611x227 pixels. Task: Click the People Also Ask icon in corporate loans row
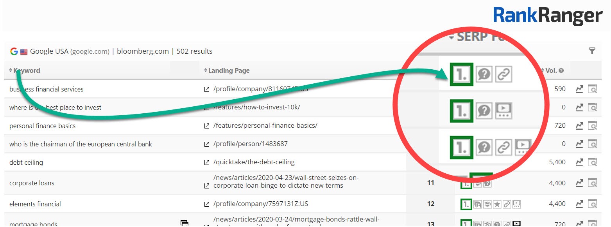point(487,183)
